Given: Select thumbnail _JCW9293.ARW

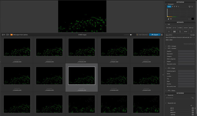Looking at the screenshot, I should [x=17, y=76].
